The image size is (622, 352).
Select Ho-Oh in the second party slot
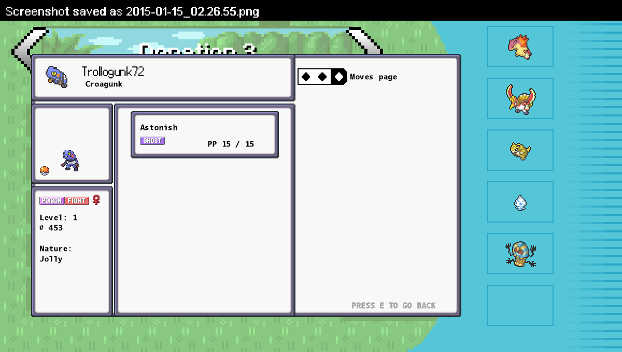pyautogui.click(x=520, y=98)
